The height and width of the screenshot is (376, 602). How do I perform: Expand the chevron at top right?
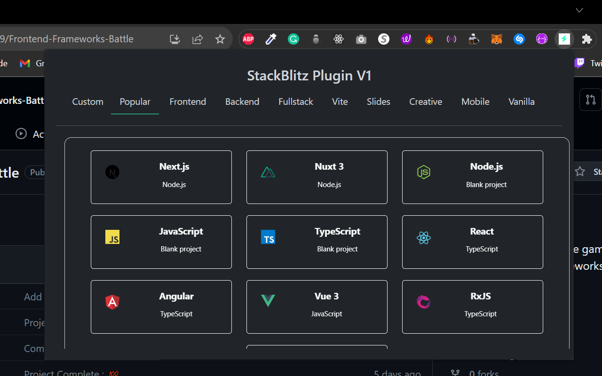579,10
